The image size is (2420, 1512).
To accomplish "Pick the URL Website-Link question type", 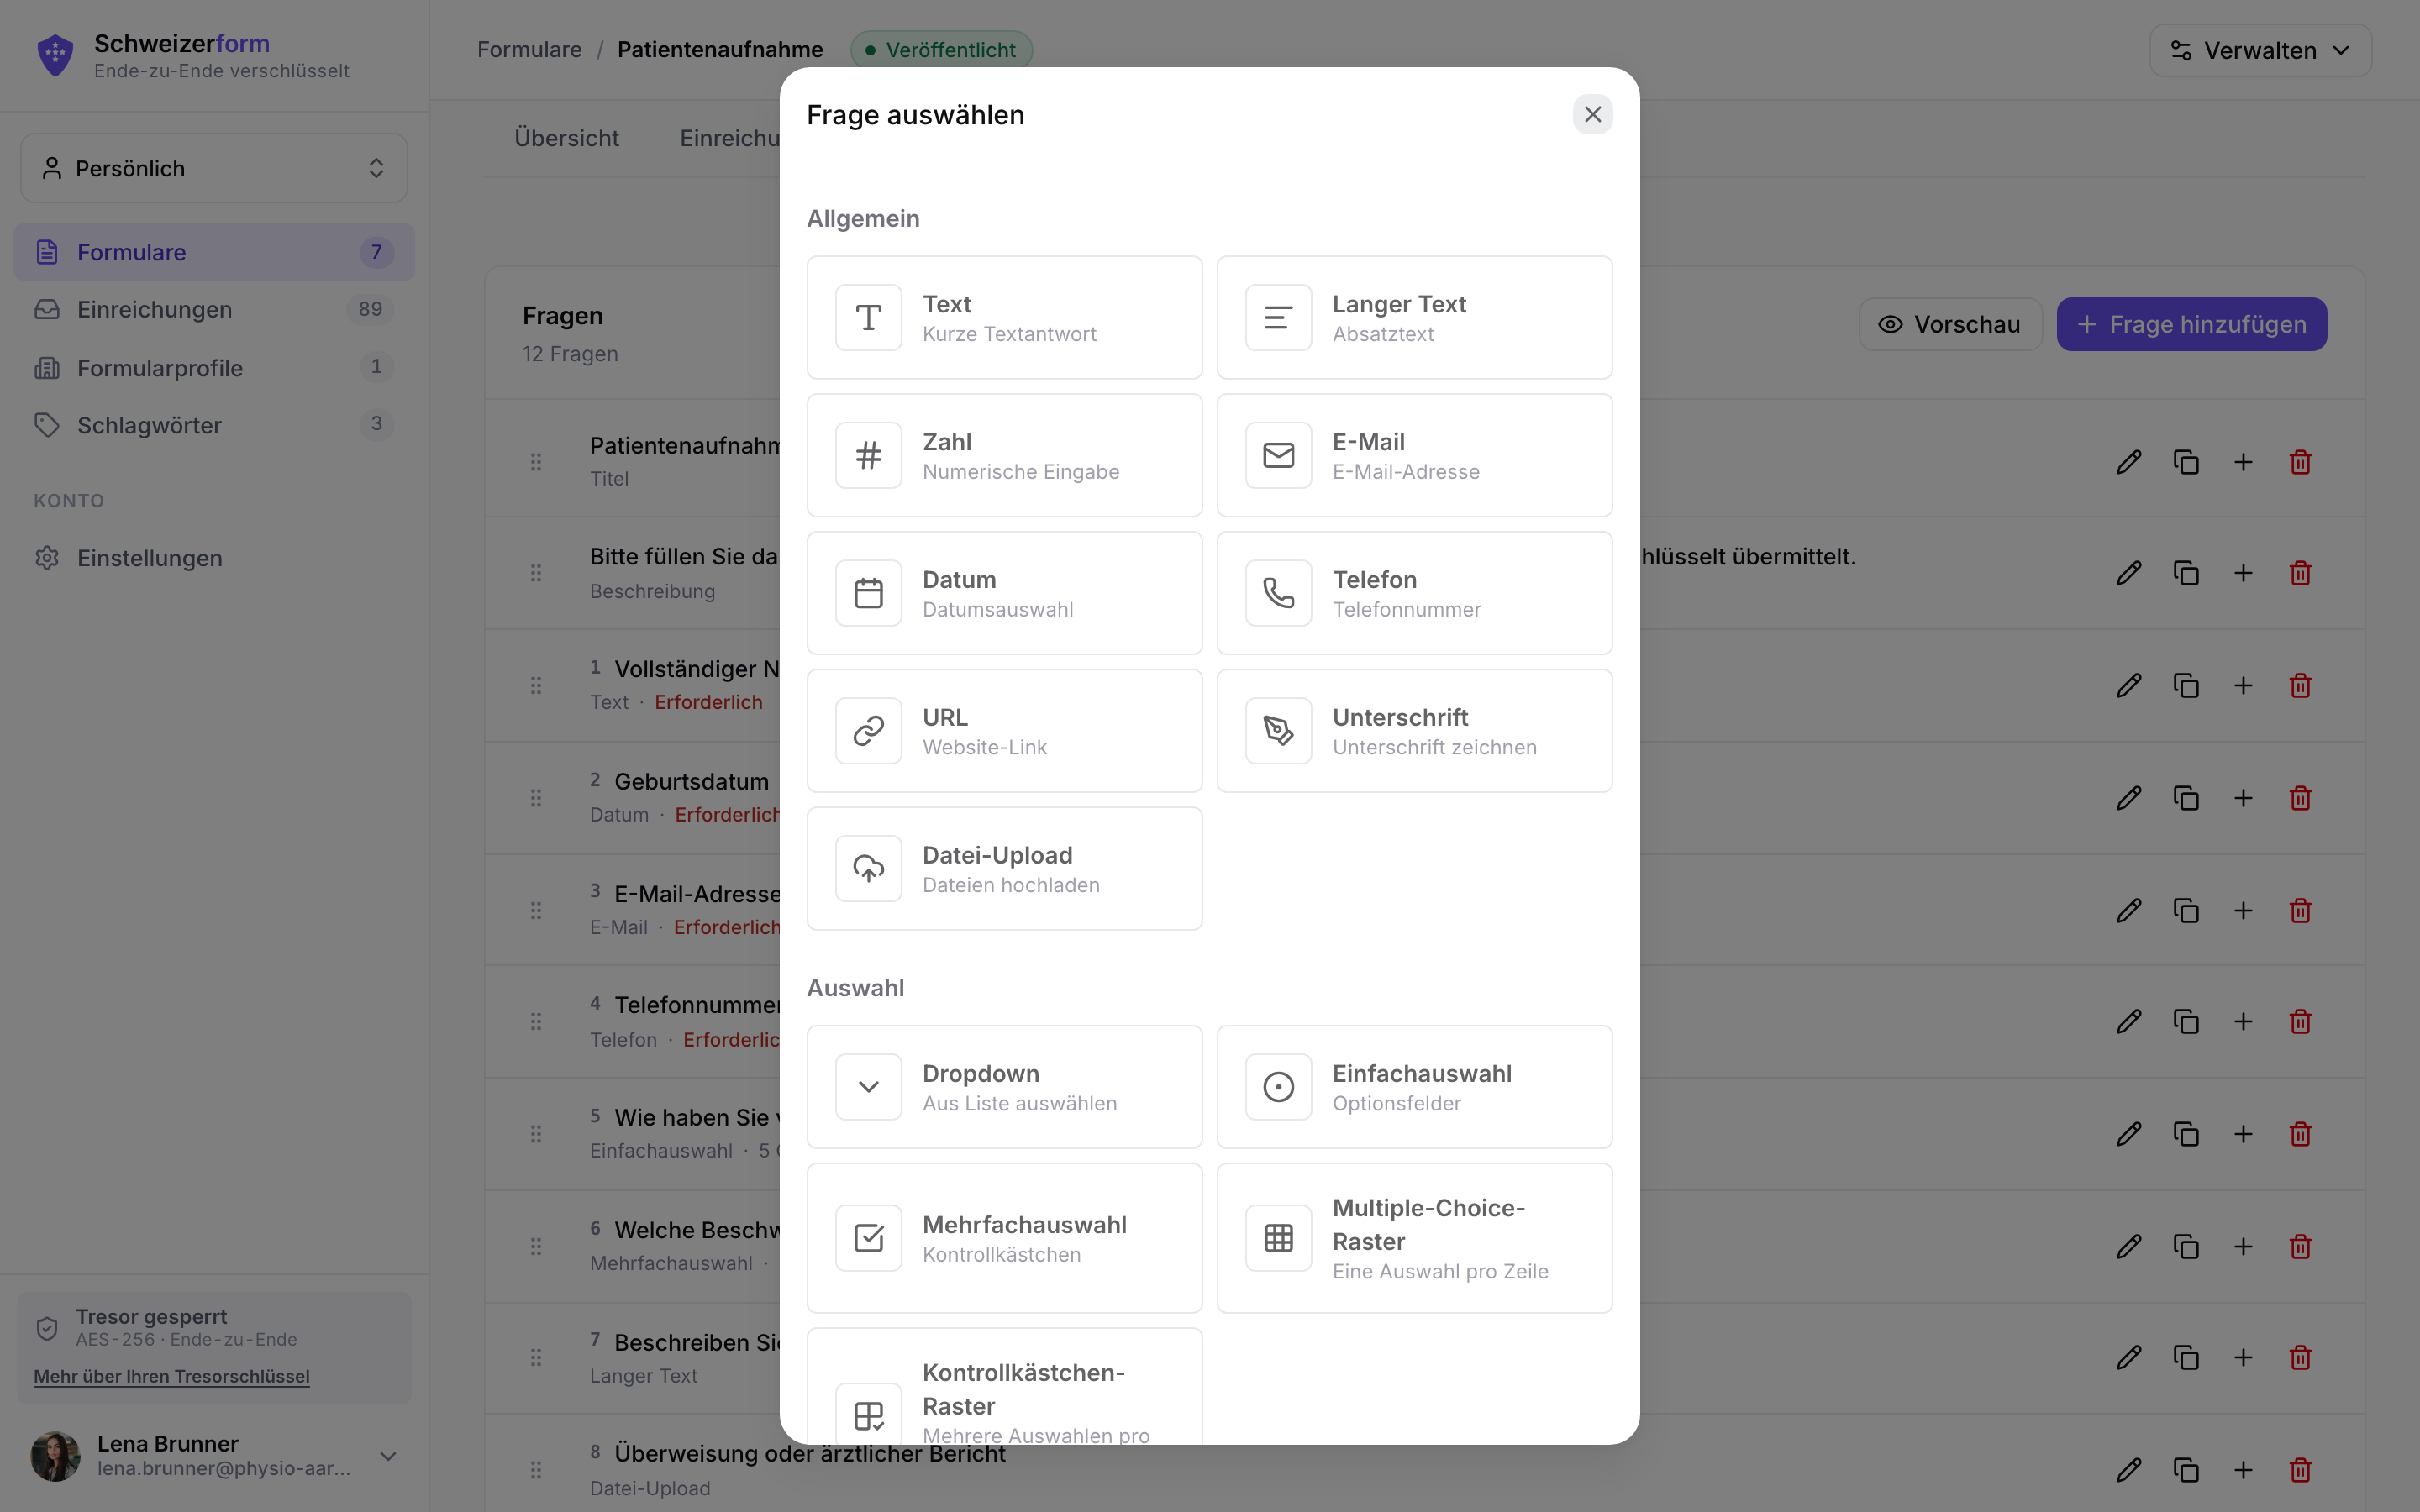I will click(x=1004, y=731).
